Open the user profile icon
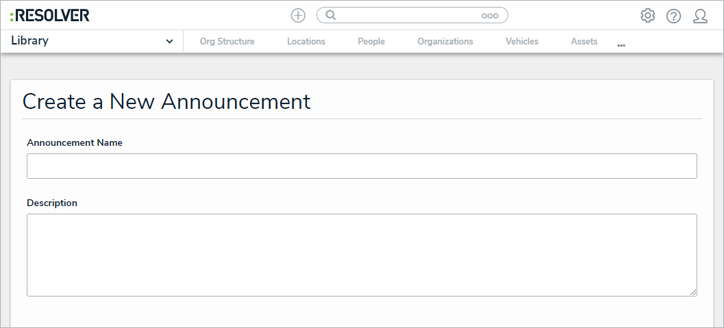 (x=700, y=16)
